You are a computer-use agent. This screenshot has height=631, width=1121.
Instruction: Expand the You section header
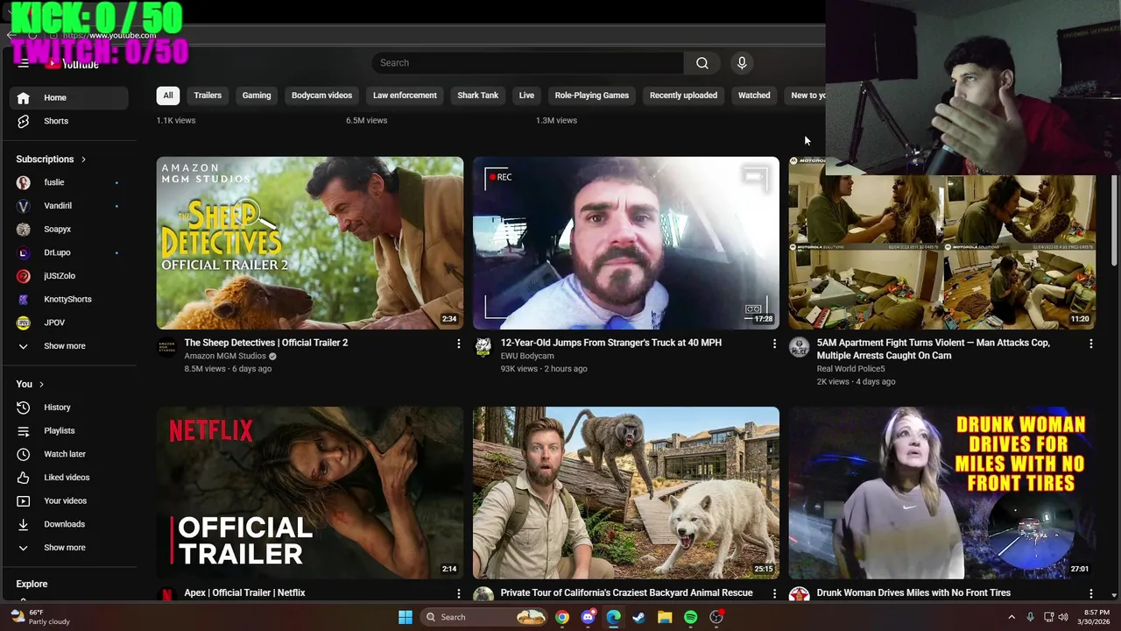[30, 384]
